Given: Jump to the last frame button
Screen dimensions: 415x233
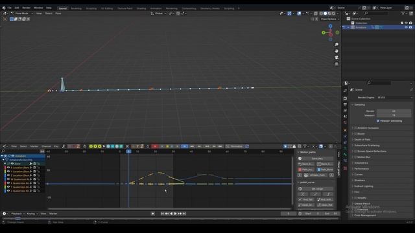Looking at the screenshot, I should point(184,214).
